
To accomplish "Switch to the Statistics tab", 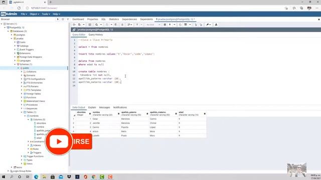I will click(114, 19).
